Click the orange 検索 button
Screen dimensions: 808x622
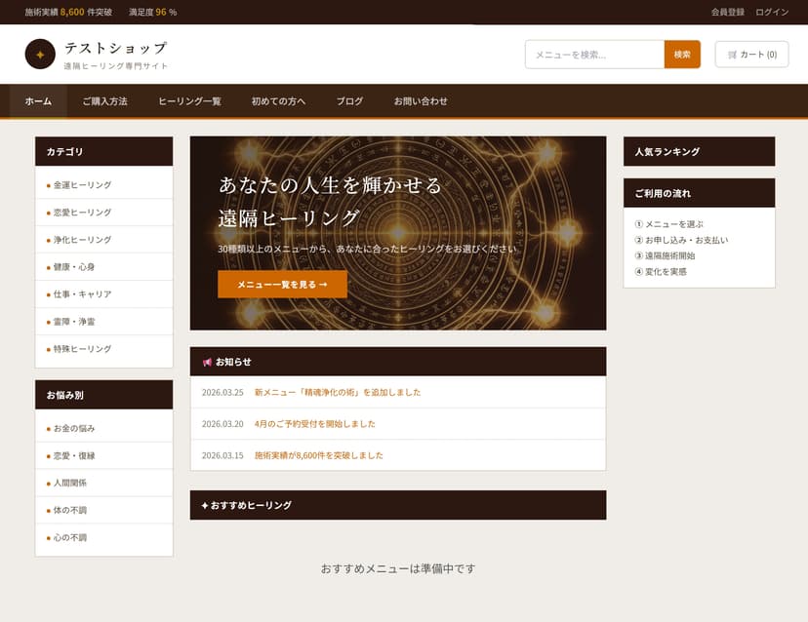681,55
